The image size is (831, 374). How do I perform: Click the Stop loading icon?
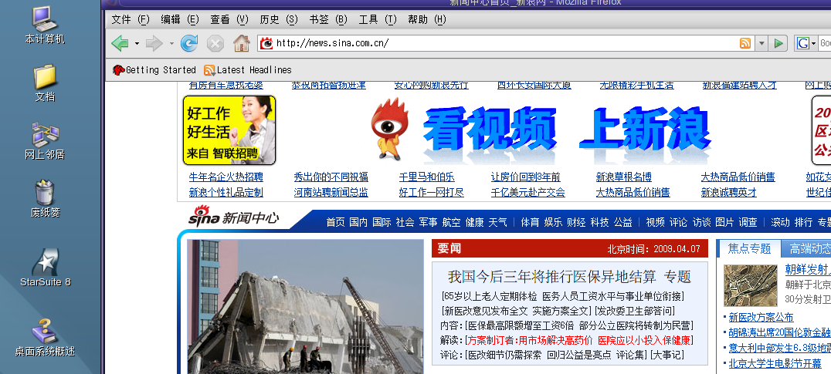tap(215, 43)
